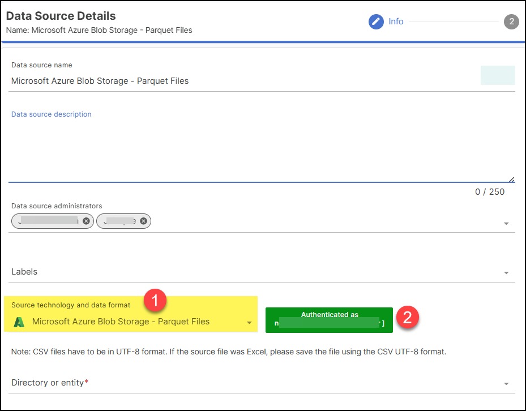Click the pencil Info step icon
The height and width of the screenshot is (411, 526).
click(376, 22)
